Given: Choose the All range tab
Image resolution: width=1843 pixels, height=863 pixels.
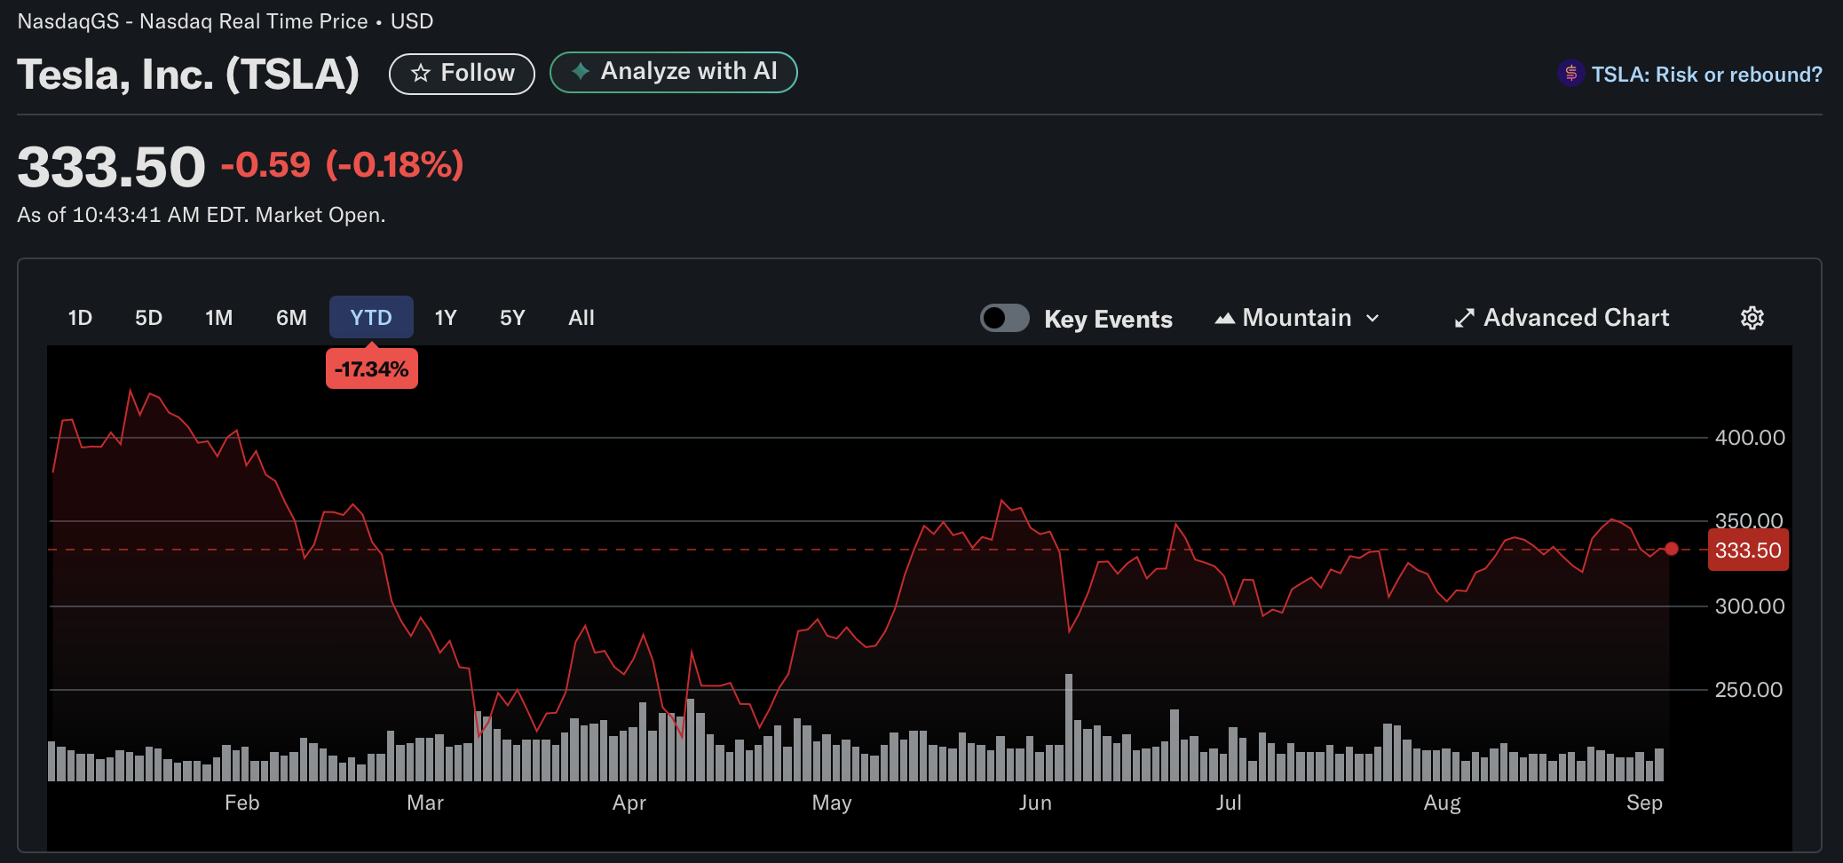Looking at the screenshot, I should [x=581, y=318].
